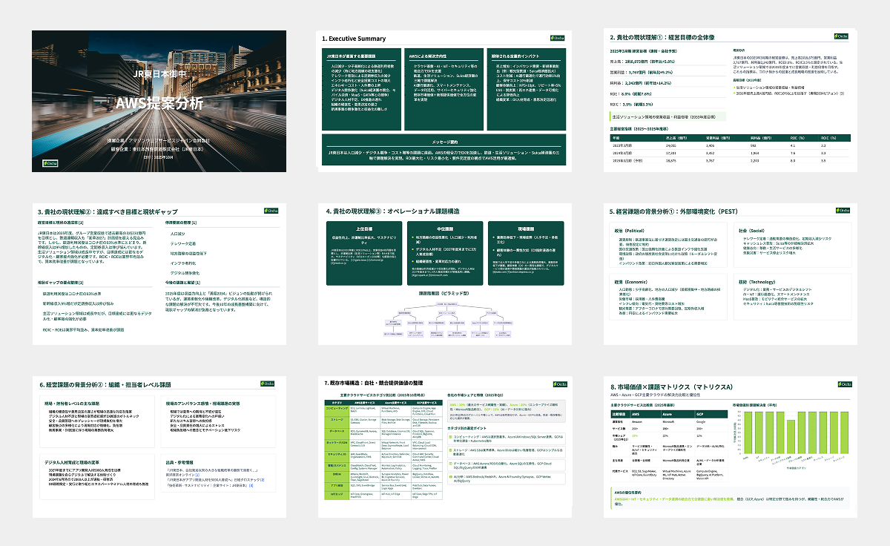This screenshot has width=890, height=546.
Task: Click the AWSの優位性要約 box on slide 8
Action: (731, 499)
